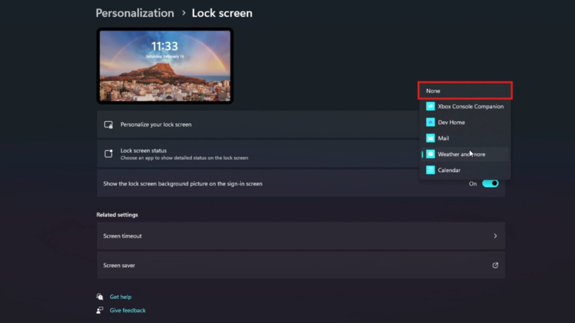Click the lock screen preview thumbnail
This screenshot has height=323, width=575.
[x=165, y=66]
